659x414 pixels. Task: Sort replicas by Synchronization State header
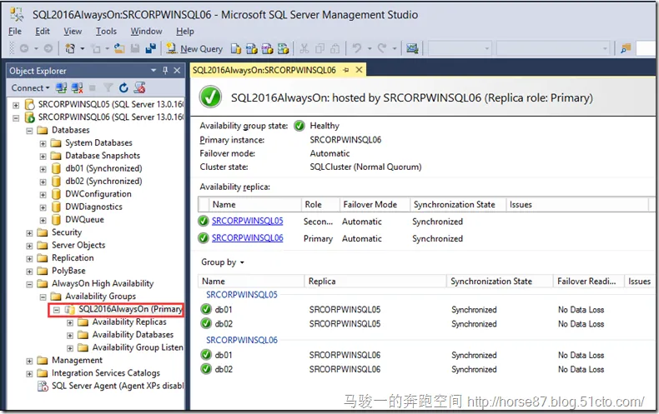(x=457, y=204)
